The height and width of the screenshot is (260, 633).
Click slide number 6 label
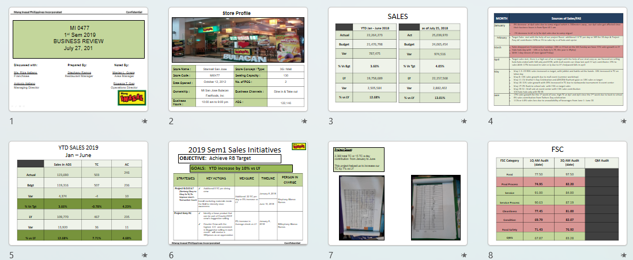171,255
